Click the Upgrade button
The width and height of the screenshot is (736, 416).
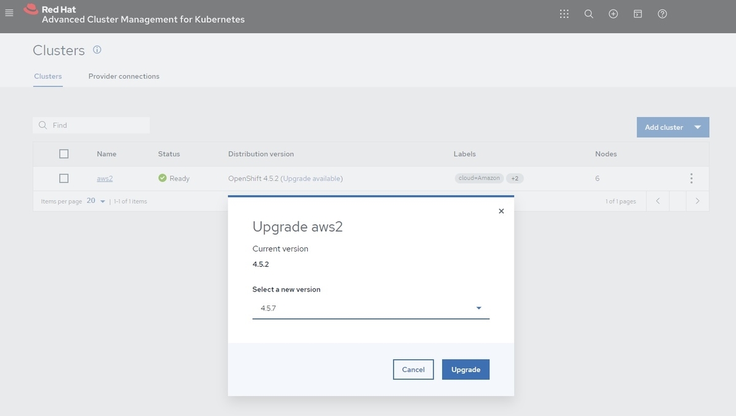[466, 369]
